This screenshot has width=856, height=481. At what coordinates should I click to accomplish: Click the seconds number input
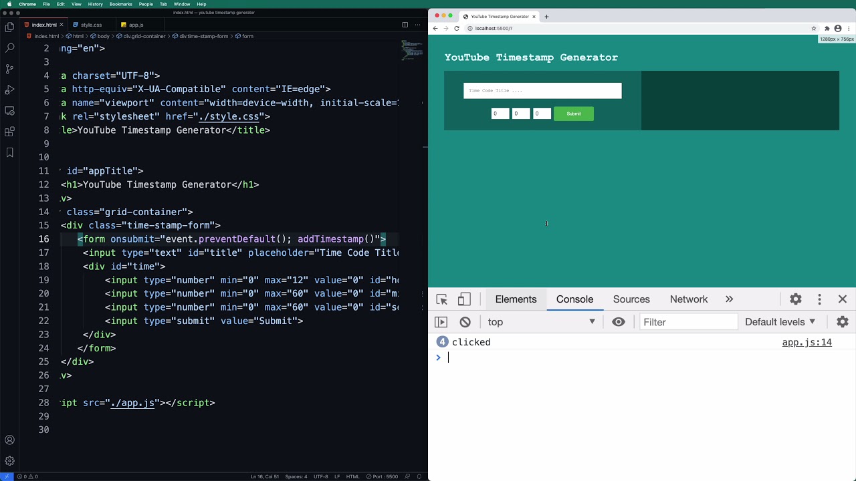click(542, 114)
